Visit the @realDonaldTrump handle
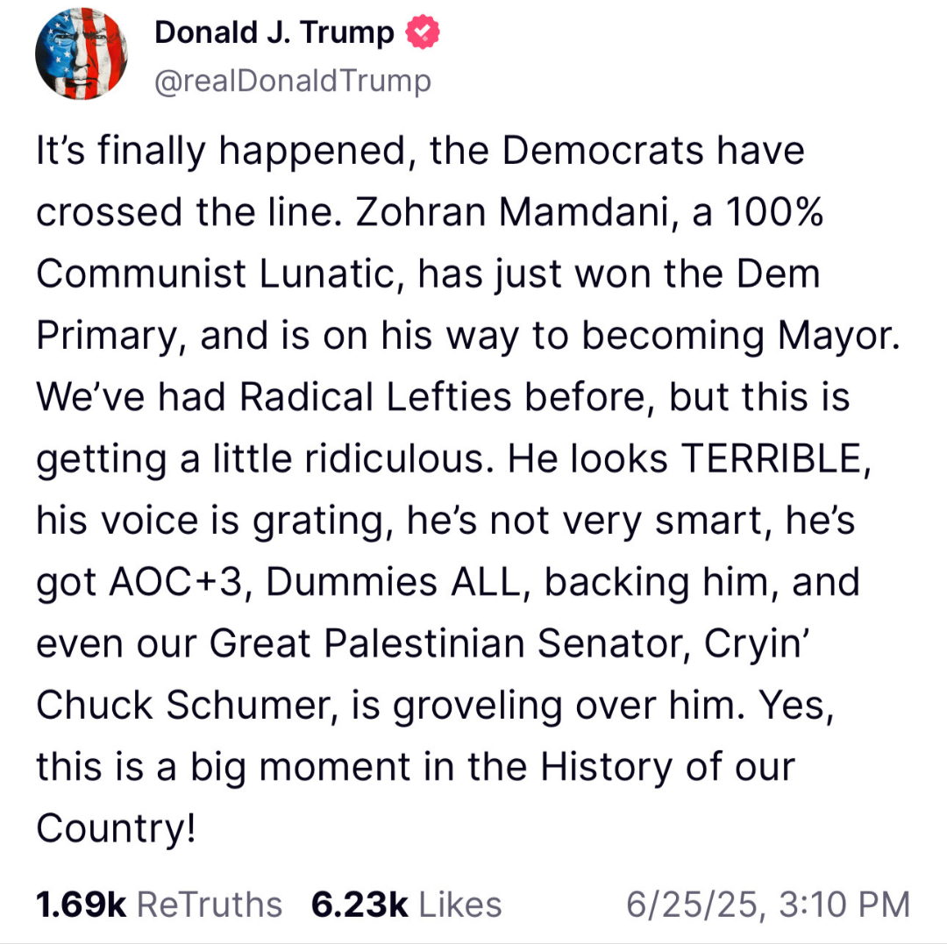Image resolution: width=947 pixels, height=944 pixels. [293, 81]
